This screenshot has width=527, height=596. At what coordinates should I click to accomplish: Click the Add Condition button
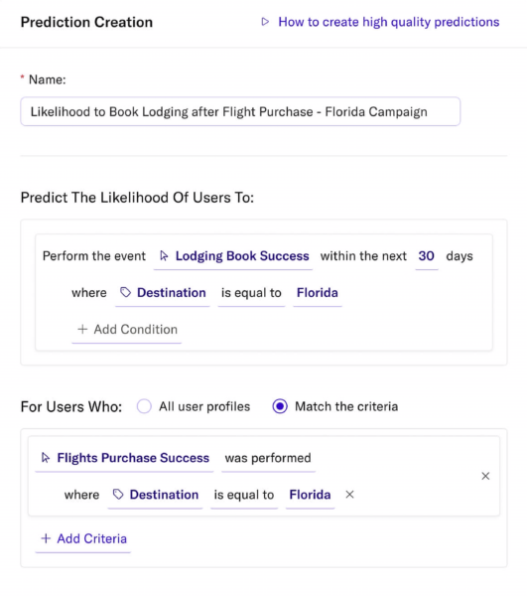coord(127,330)
